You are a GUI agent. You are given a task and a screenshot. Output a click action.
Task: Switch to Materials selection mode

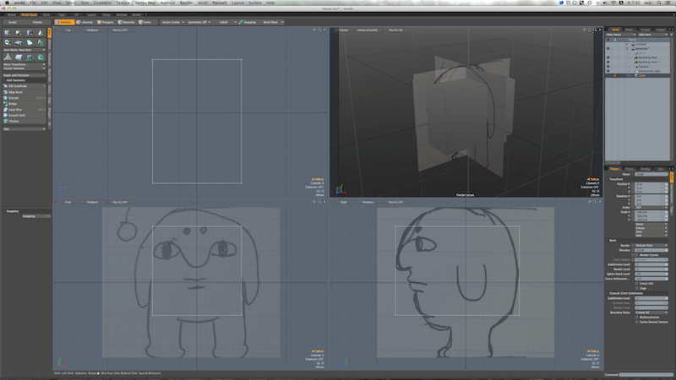coord(128,22)
